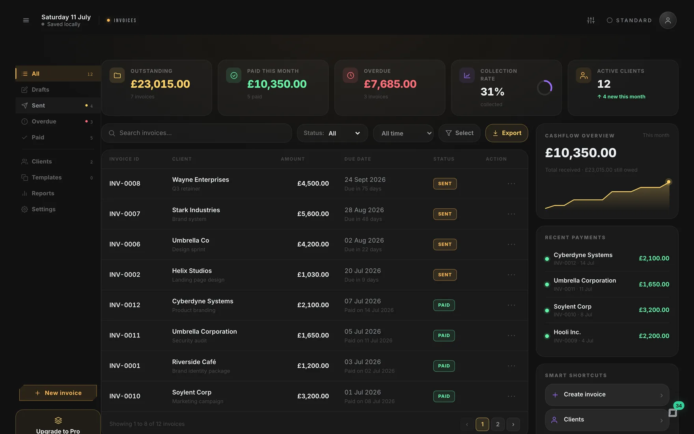The width and height of the screenshot is (694, 434).
Task: Open Hooli Inc. recent payment
Action: (x=607, y=336)
